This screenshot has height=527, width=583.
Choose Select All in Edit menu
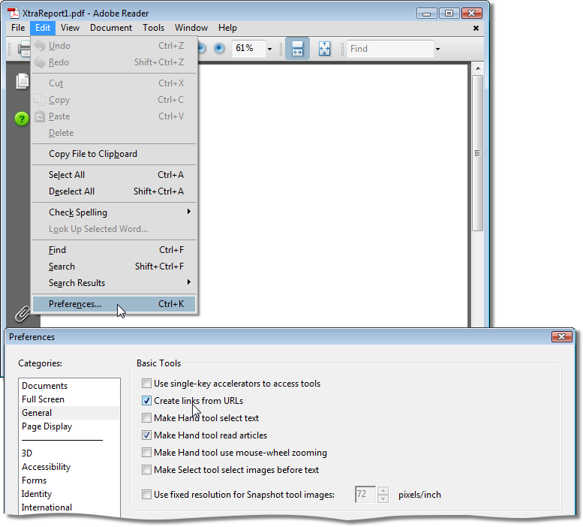click(114, 174)
